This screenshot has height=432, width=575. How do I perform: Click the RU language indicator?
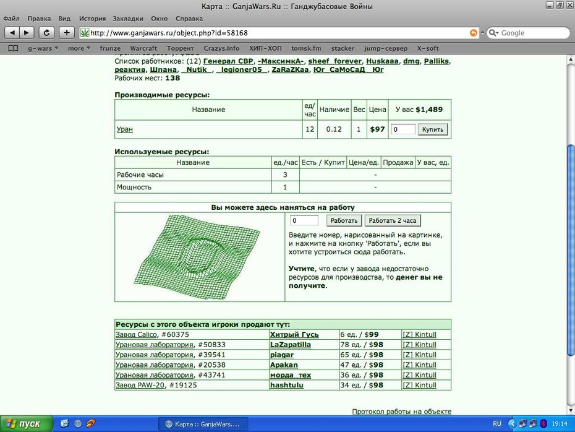(497, 423)
